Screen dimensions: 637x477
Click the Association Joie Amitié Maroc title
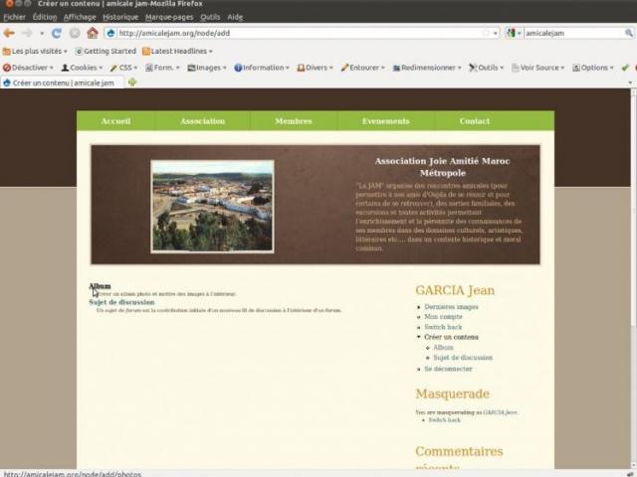(x=442, y=167)
